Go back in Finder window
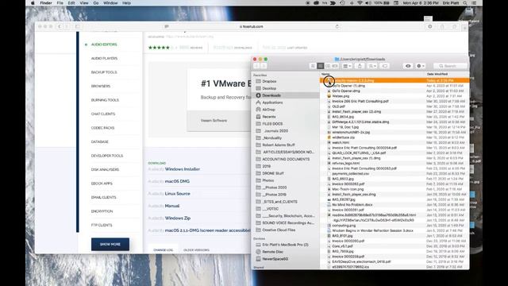 (256, 66)
